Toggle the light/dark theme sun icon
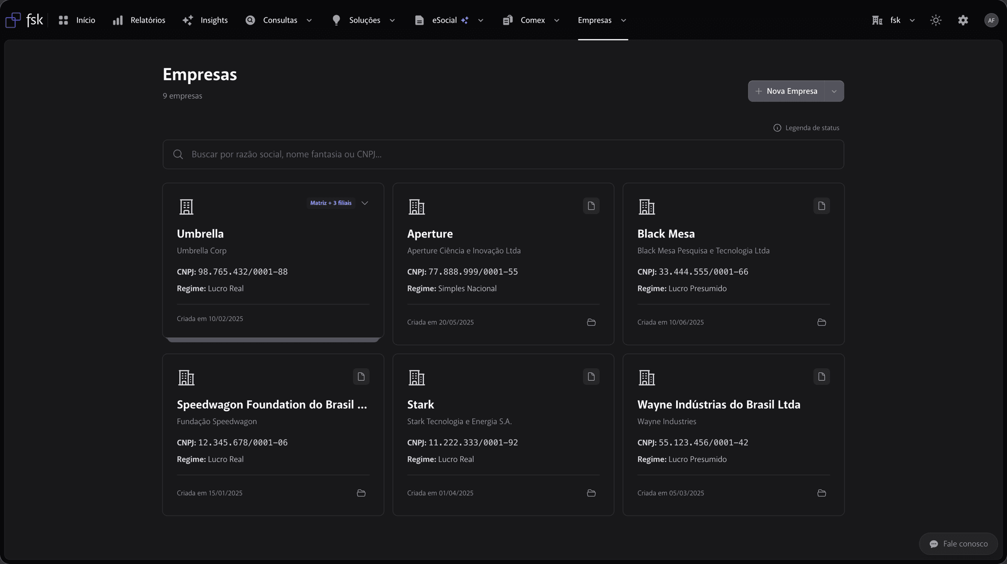1007x564 pixels. [936, 20]
